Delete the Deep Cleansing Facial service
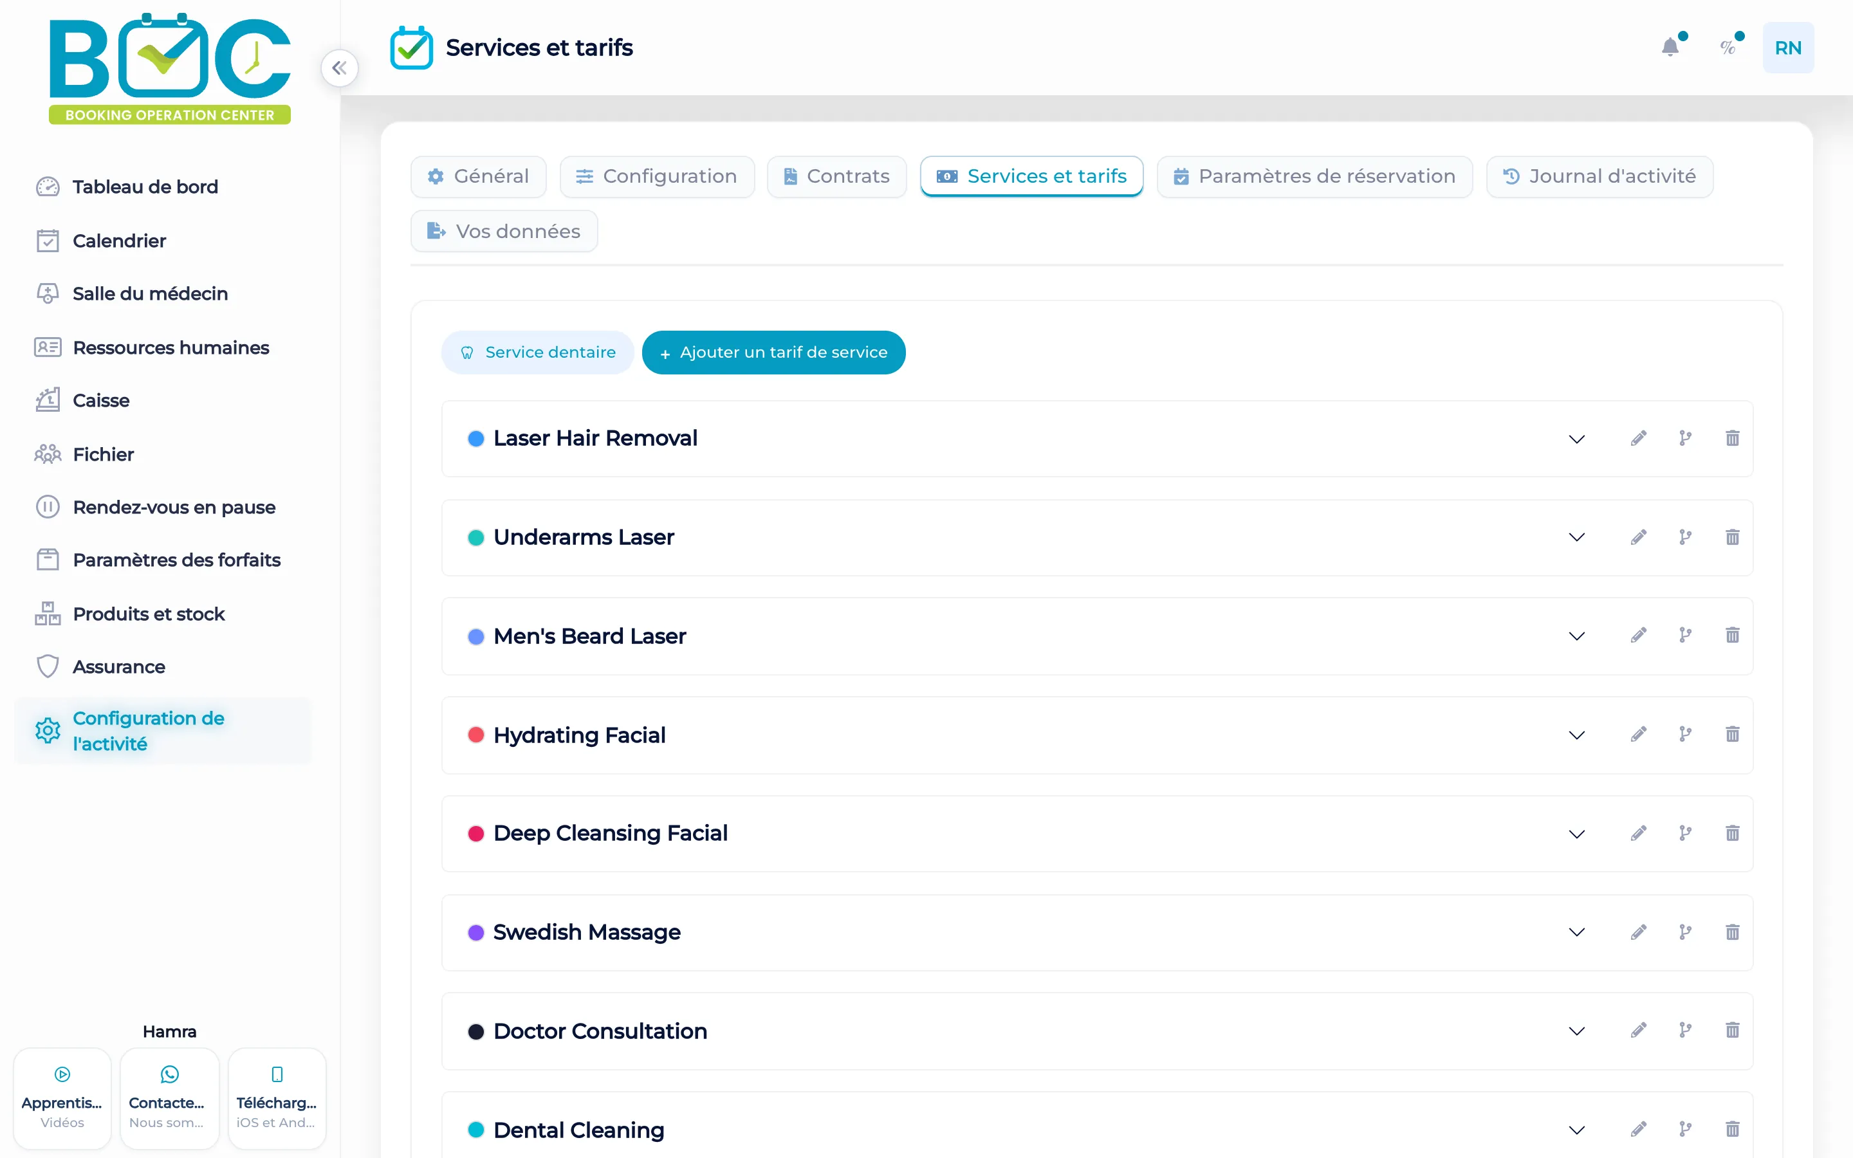1853x1158 pixels. [x=1732, y=832]
